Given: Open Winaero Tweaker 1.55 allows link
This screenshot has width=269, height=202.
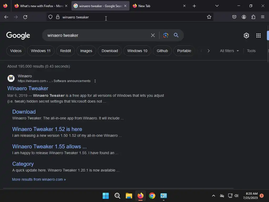Looking at the screenshot, I should point(50,147).
